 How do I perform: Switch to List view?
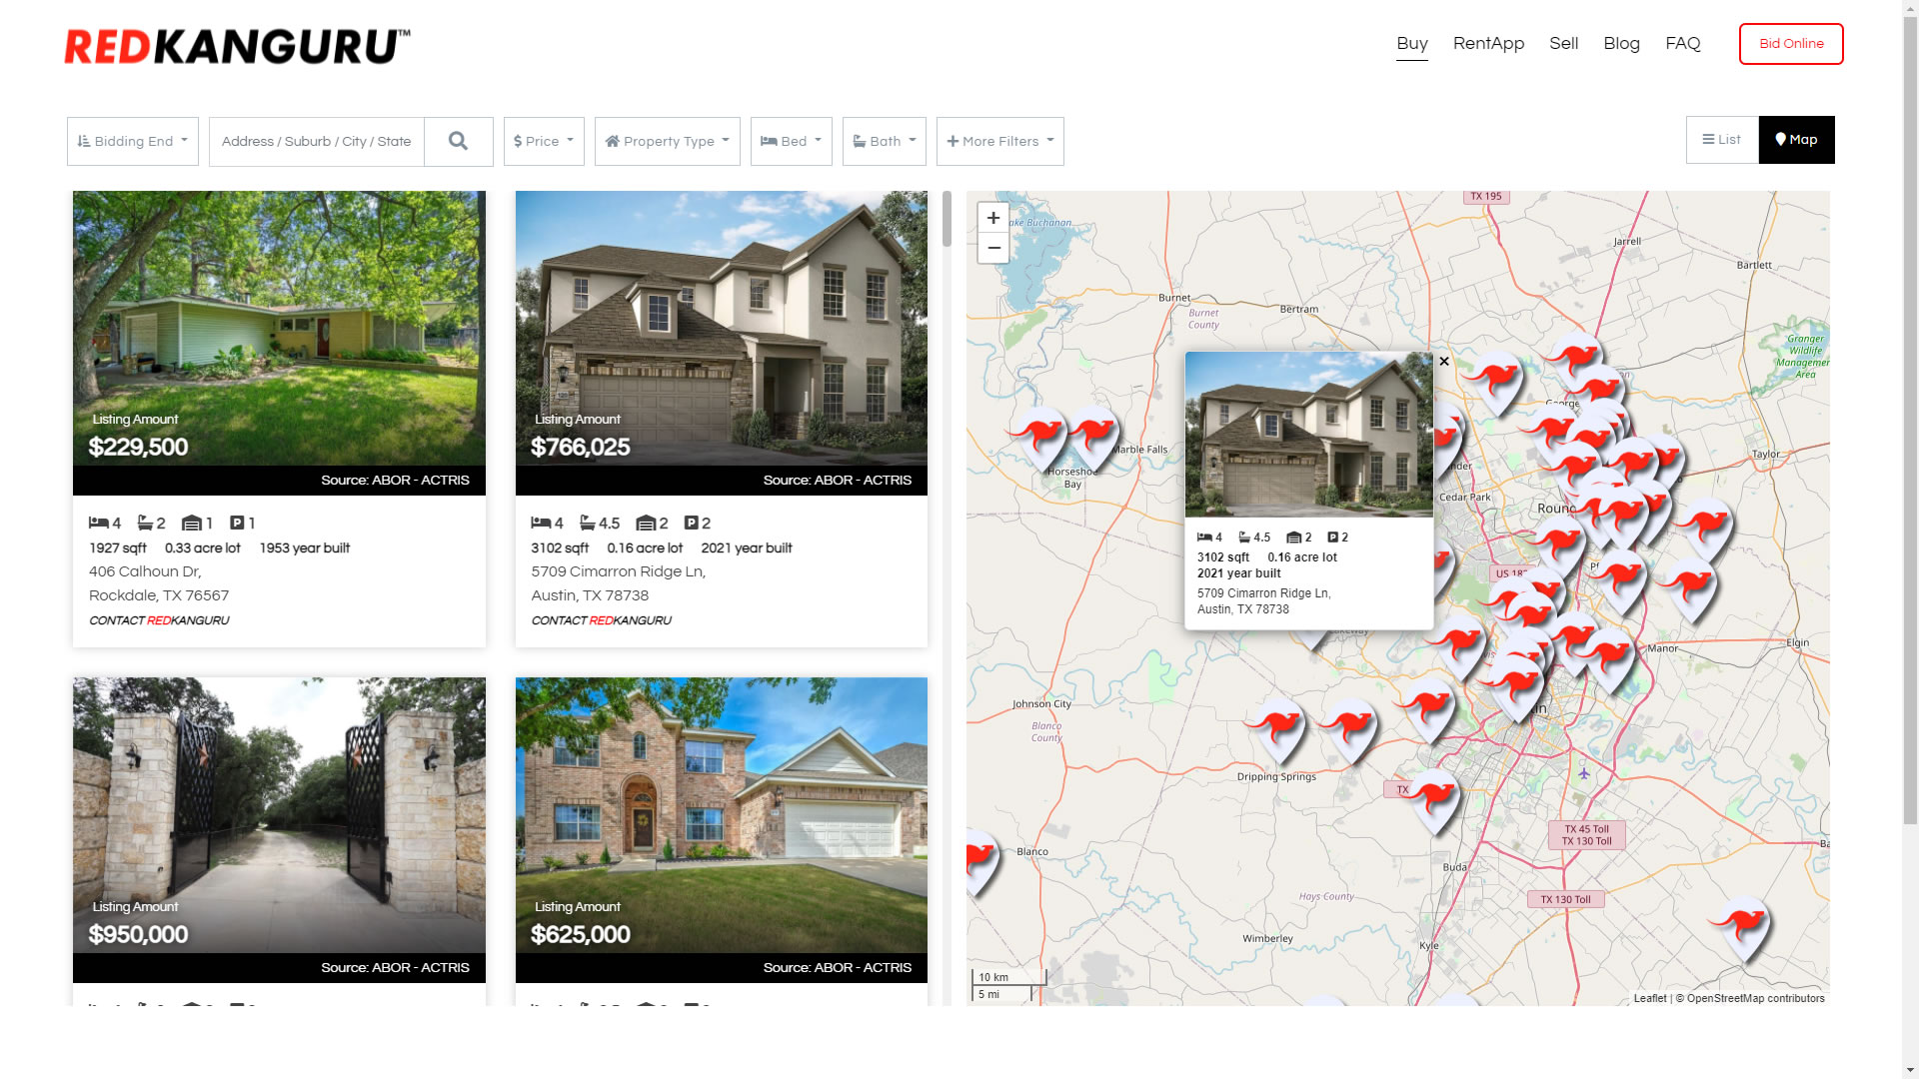coord(1721,140)
